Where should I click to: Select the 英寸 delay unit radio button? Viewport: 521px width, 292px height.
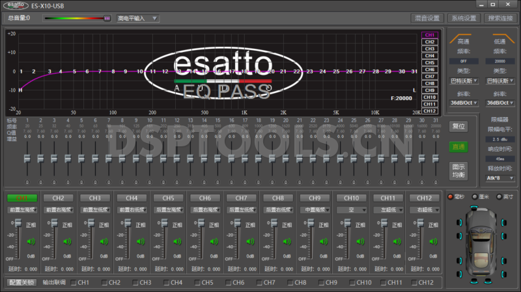[499, 197]
